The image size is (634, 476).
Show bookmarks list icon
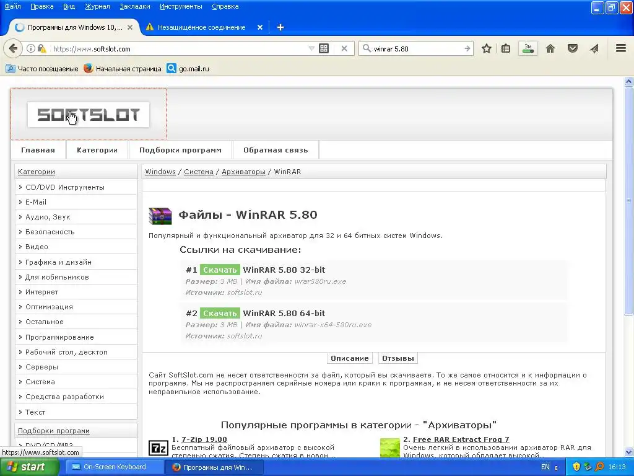505,48
